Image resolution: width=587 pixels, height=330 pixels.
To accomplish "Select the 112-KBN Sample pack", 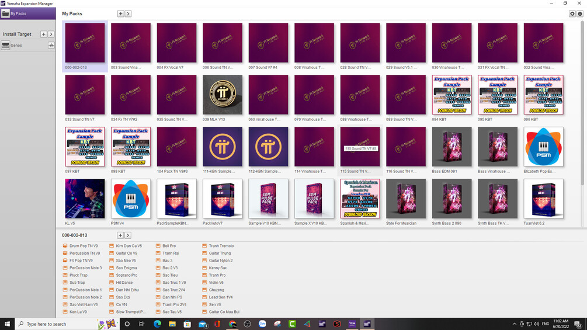I will [x=269, y=147].
